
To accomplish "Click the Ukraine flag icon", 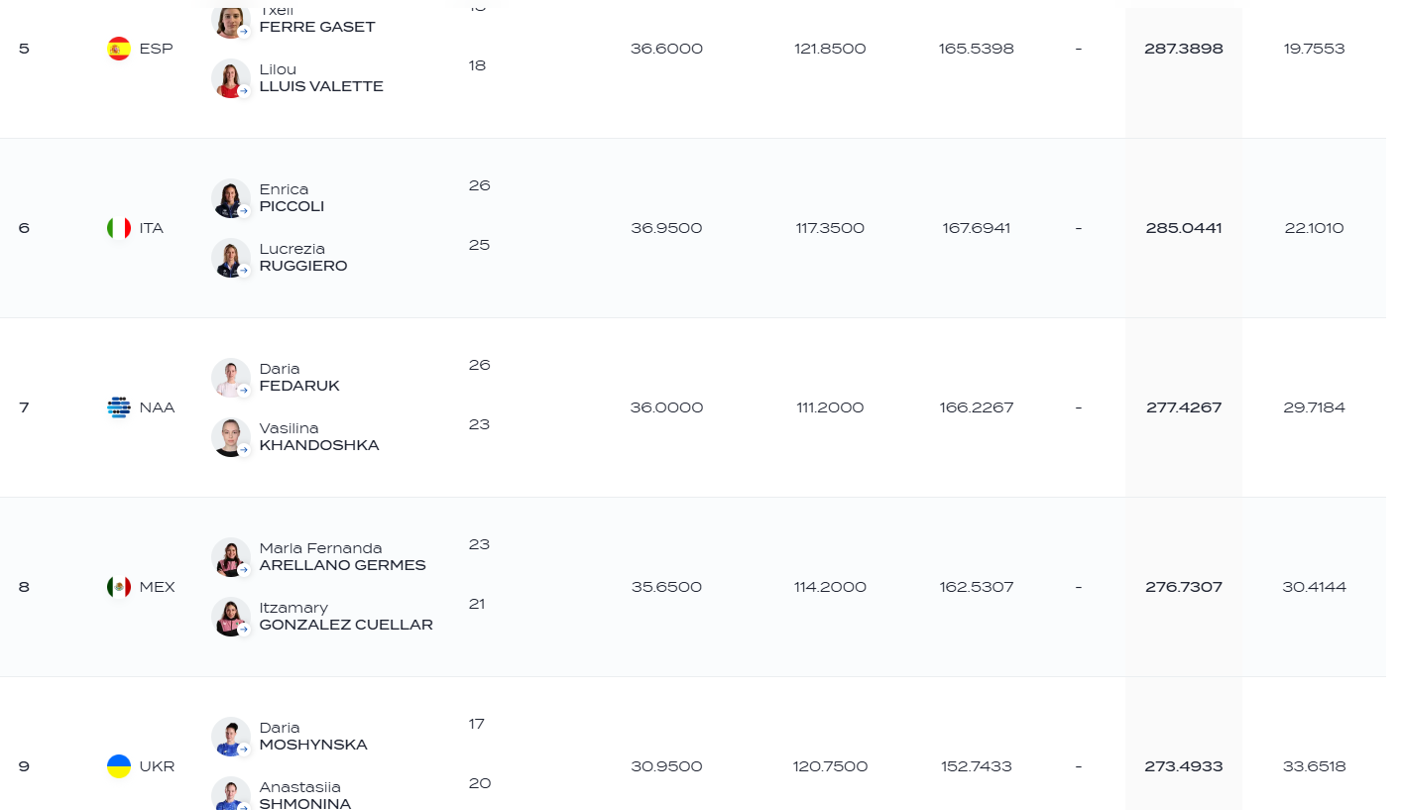I will [x=119, y=766].
